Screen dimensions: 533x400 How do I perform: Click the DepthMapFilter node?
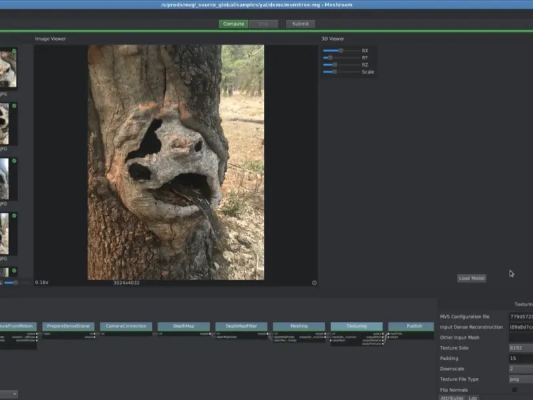tap(241, 326)
